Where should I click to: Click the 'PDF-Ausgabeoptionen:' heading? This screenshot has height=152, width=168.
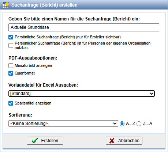[x=33, y=58]
